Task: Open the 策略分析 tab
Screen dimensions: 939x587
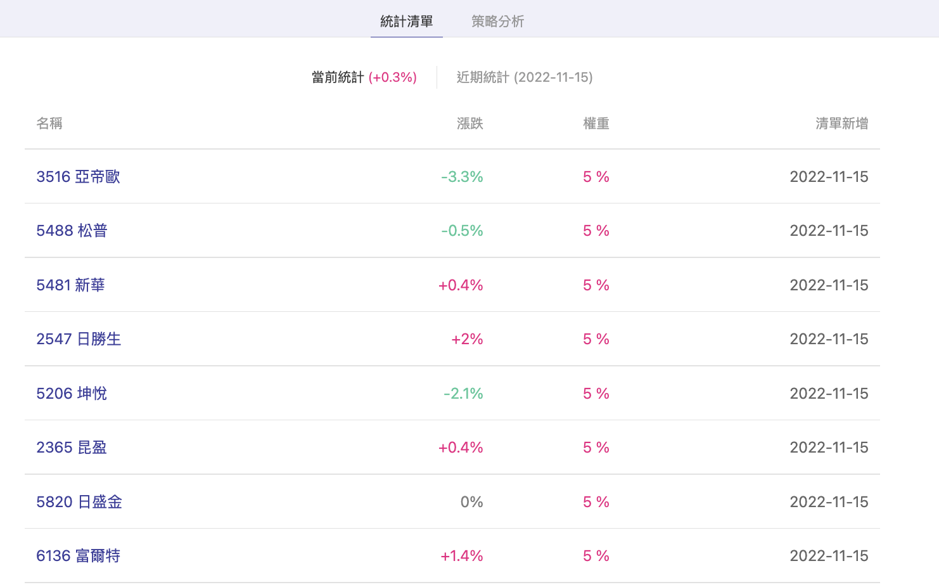Action: pos(497,22)
